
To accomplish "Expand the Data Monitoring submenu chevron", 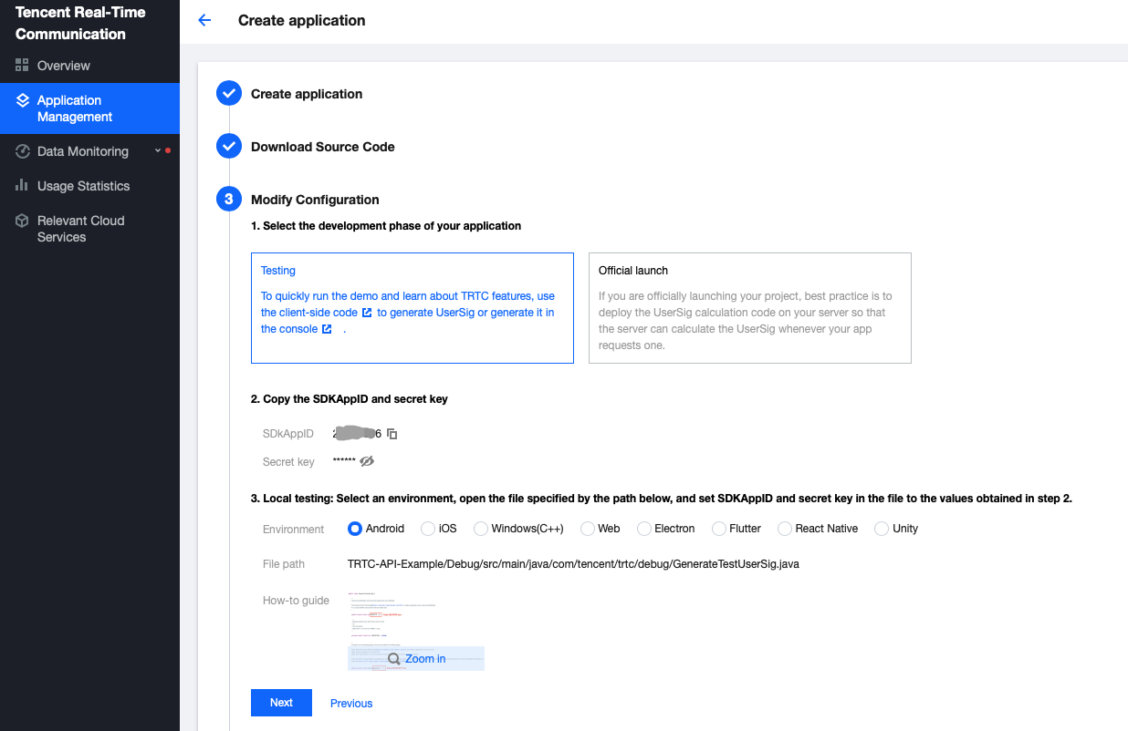I will [x=157, y=150].
